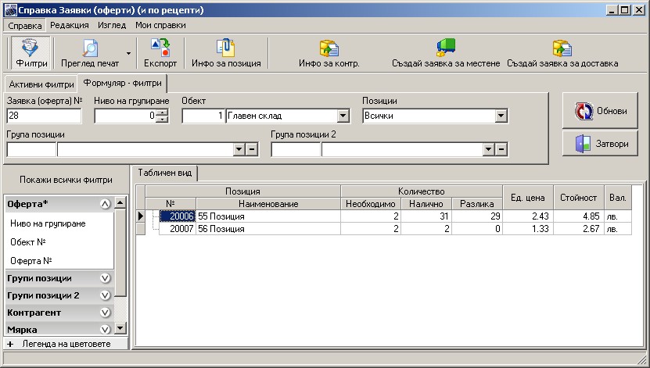Click the Обект number field
The height and width of the screenshot is (368, 650).
pyautogui.click(x=203, y=116)
